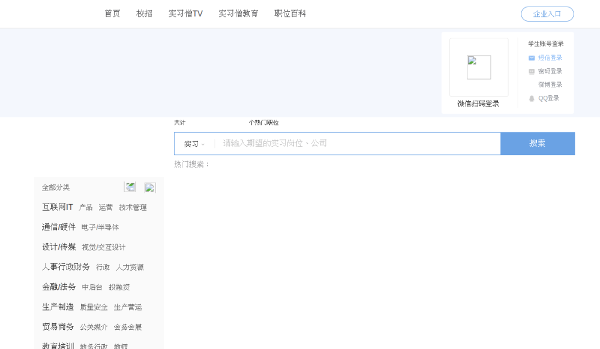Select the 设计/传媒 category
This screenshot has height=349, width=600.
pos(59,247)
